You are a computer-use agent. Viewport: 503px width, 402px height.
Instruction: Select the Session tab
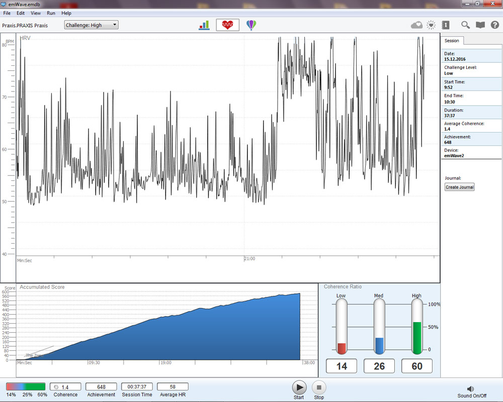(452, 41)
